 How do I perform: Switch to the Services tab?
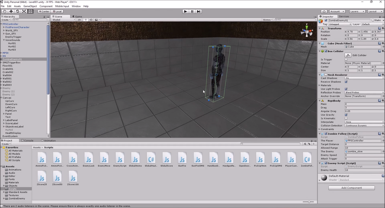[x=344, y=16]
